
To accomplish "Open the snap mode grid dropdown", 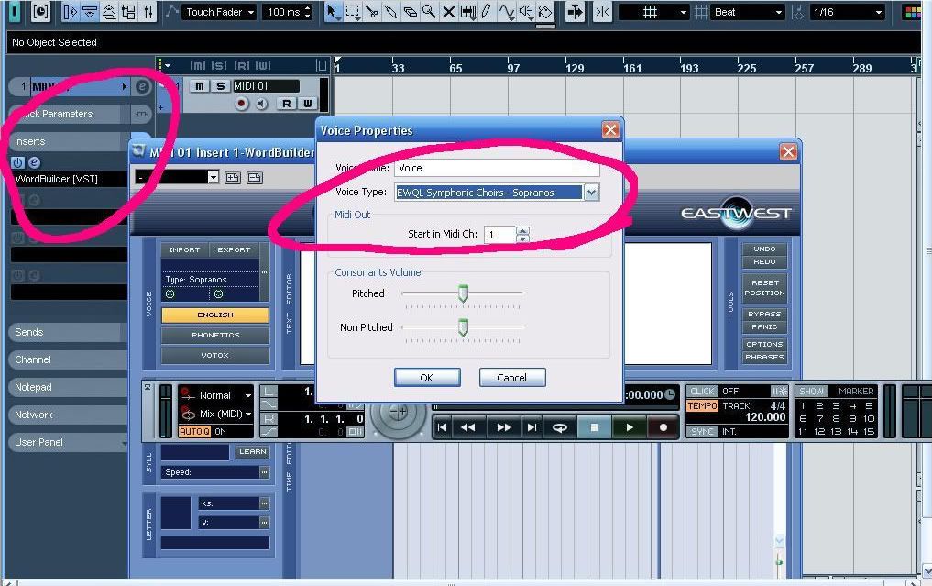I will click(x=654, y=12).
